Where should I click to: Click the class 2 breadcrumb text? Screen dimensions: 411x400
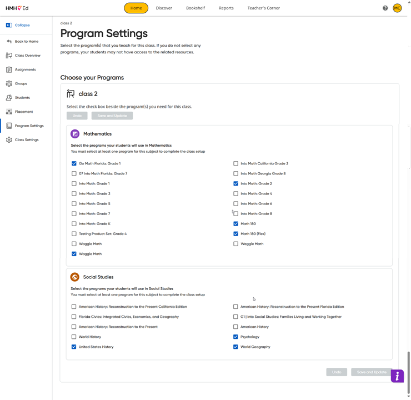66,23
